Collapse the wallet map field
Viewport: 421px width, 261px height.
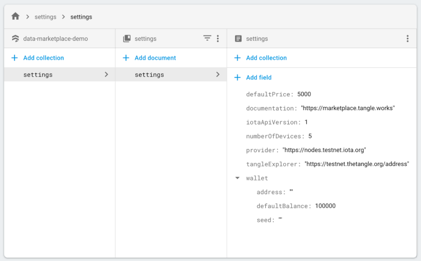pos(238,178)
